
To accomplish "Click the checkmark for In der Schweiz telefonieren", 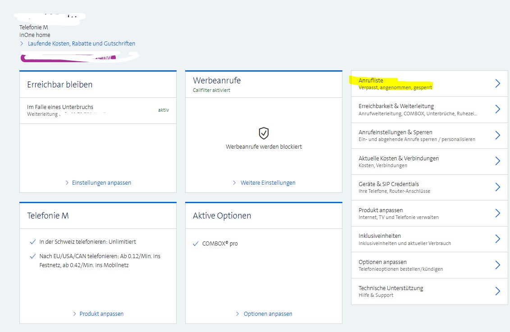I will click(33, 242).
